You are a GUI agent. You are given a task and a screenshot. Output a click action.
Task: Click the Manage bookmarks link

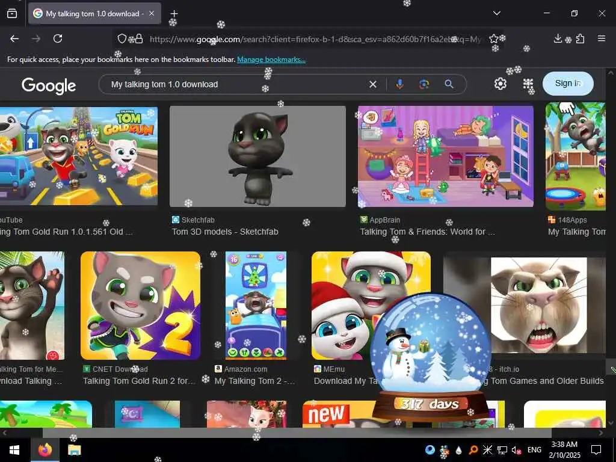tap(271, 60)
